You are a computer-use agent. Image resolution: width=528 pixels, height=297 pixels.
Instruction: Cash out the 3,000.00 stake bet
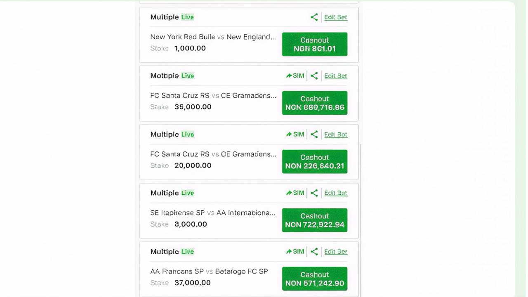coord(315,220)
